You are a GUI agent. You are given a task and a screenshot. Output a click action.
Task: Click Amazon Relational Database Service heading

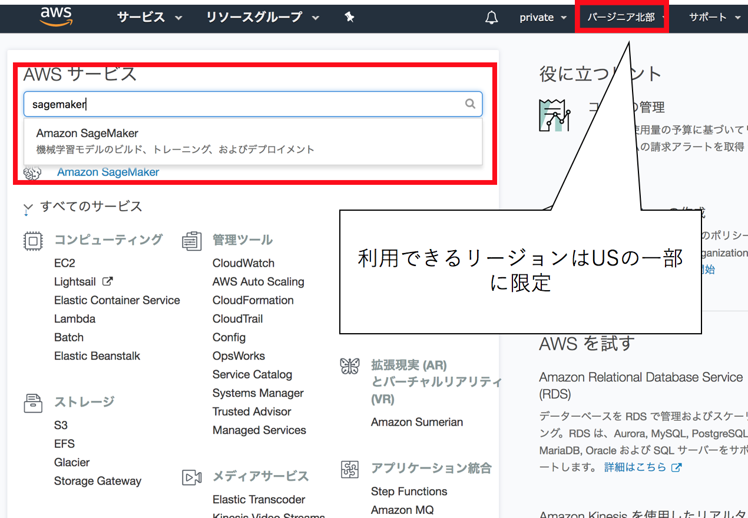641,385
